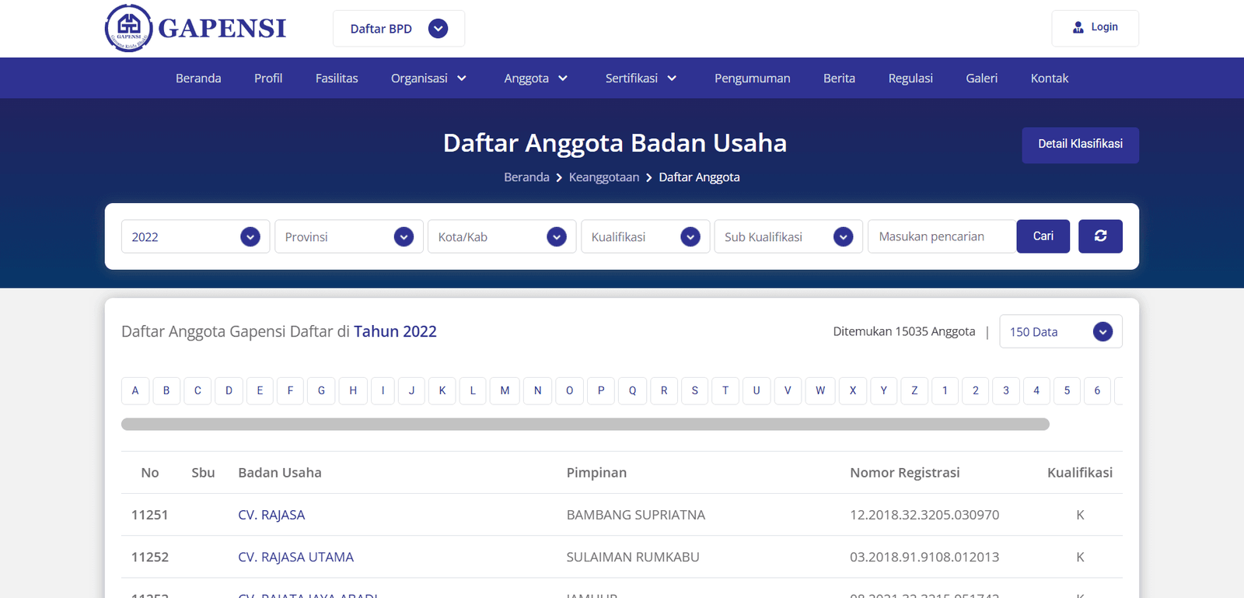Filter by letter J
The image size is (1244, 598).
tap(411, 390)
